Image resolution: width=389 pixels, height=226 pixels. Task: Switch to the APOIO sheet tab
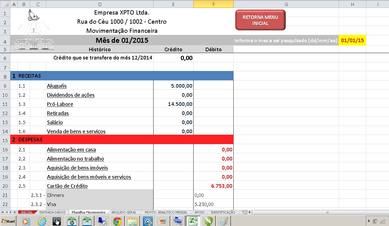coord(200,212)
